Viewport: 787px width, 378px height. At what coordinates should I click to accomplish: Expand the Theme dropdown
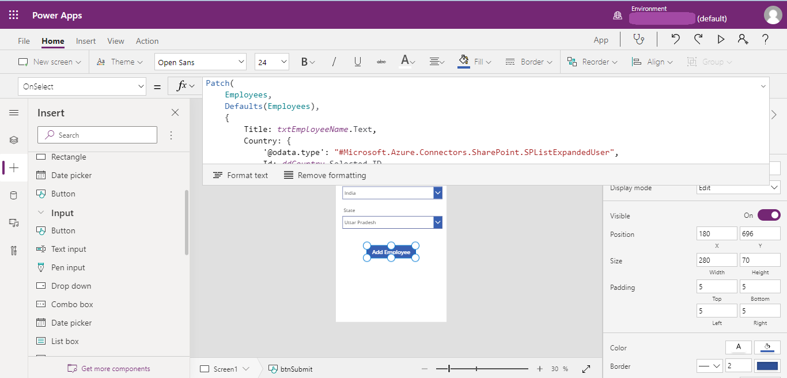tap(119, 62)
